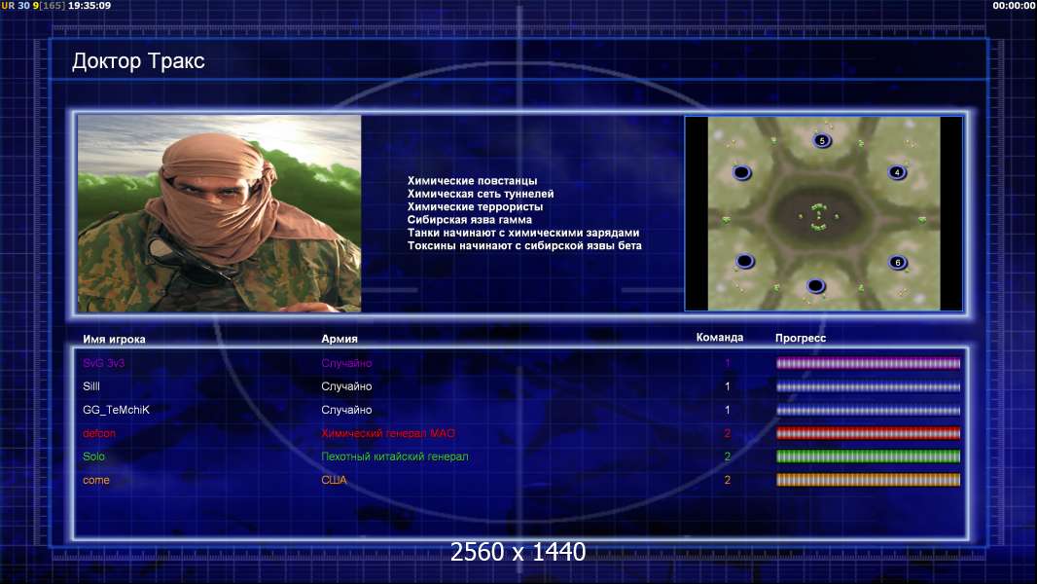Click the 'Сибирская язва гамма' ability line
This screenshot has width=1037, height=584.
pos(470,220)
